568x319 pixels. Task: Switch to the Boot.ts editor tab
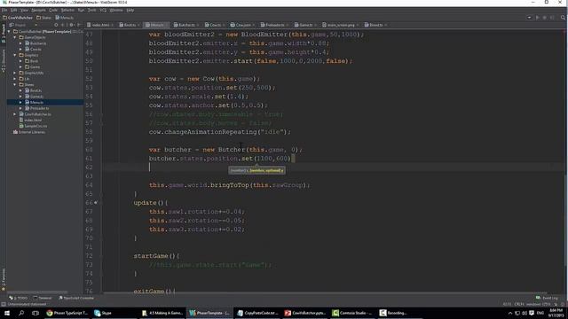(130, 25)
